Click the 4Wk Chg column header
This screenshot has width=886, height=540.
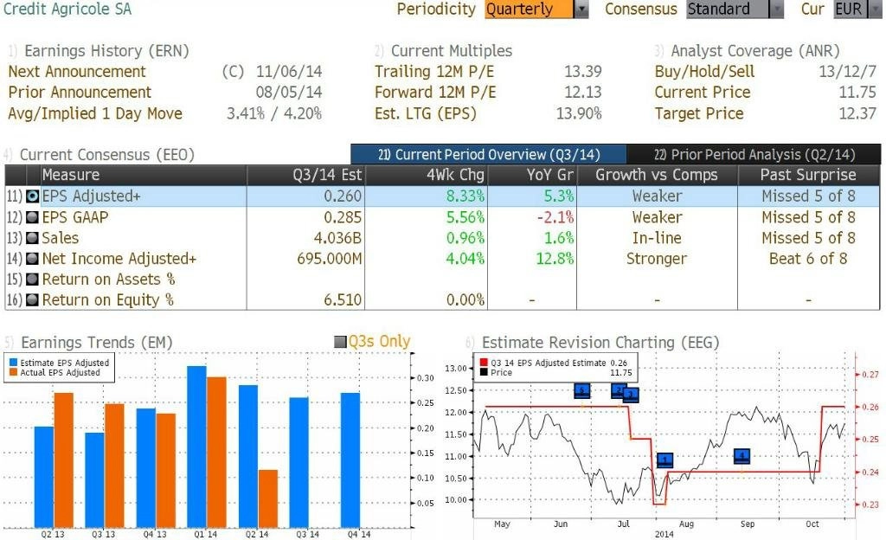coord(426,175)
